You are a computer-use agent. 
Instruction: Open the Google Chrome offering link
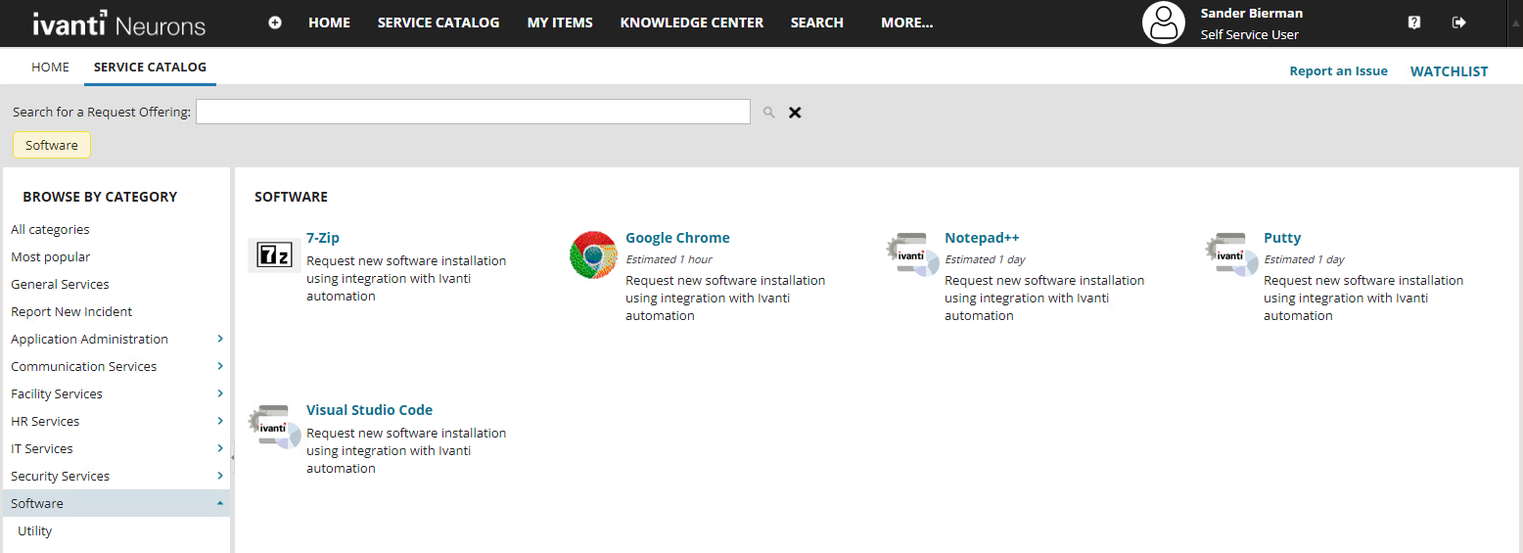677,238
